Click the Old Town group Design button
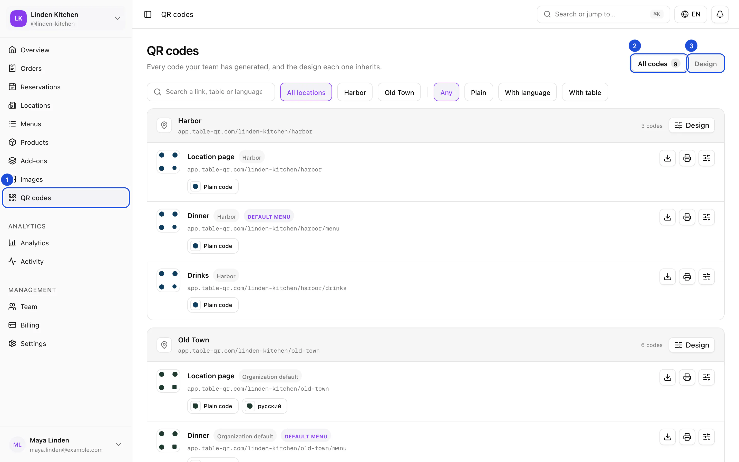This screenshot has height=462, width=739. click(x=692, y=345)
